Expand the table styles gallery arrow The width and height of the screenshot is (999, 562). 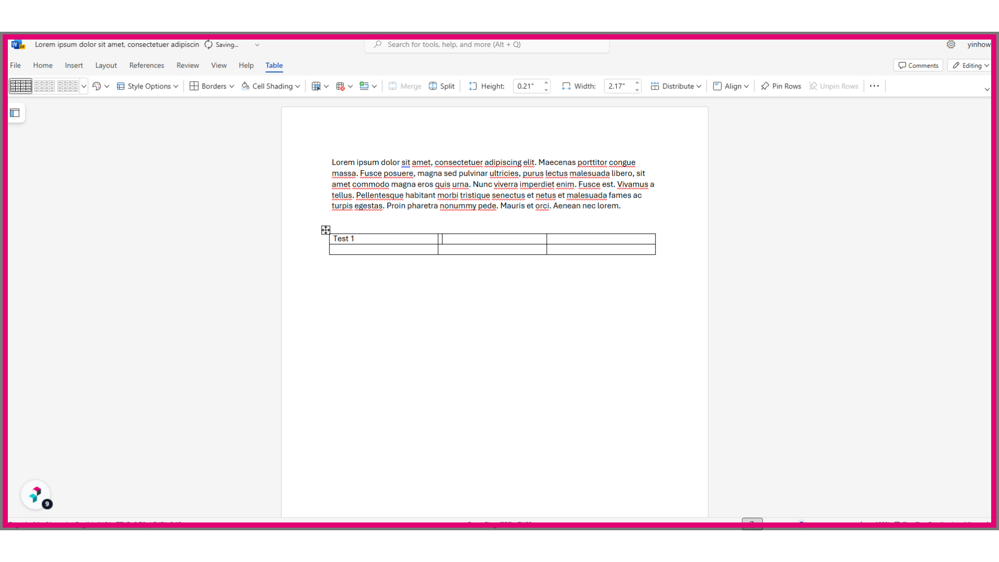(x=84, y=86)
